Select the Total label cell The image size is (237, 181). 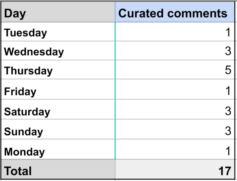point(57,170)
